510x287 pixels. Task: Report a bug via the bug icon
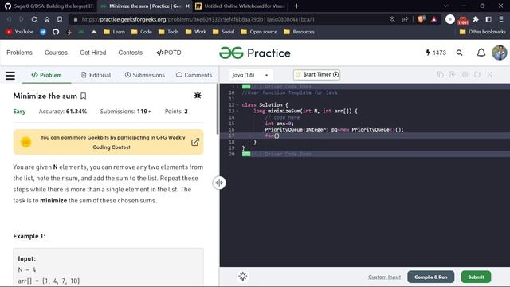pos(198,95)
